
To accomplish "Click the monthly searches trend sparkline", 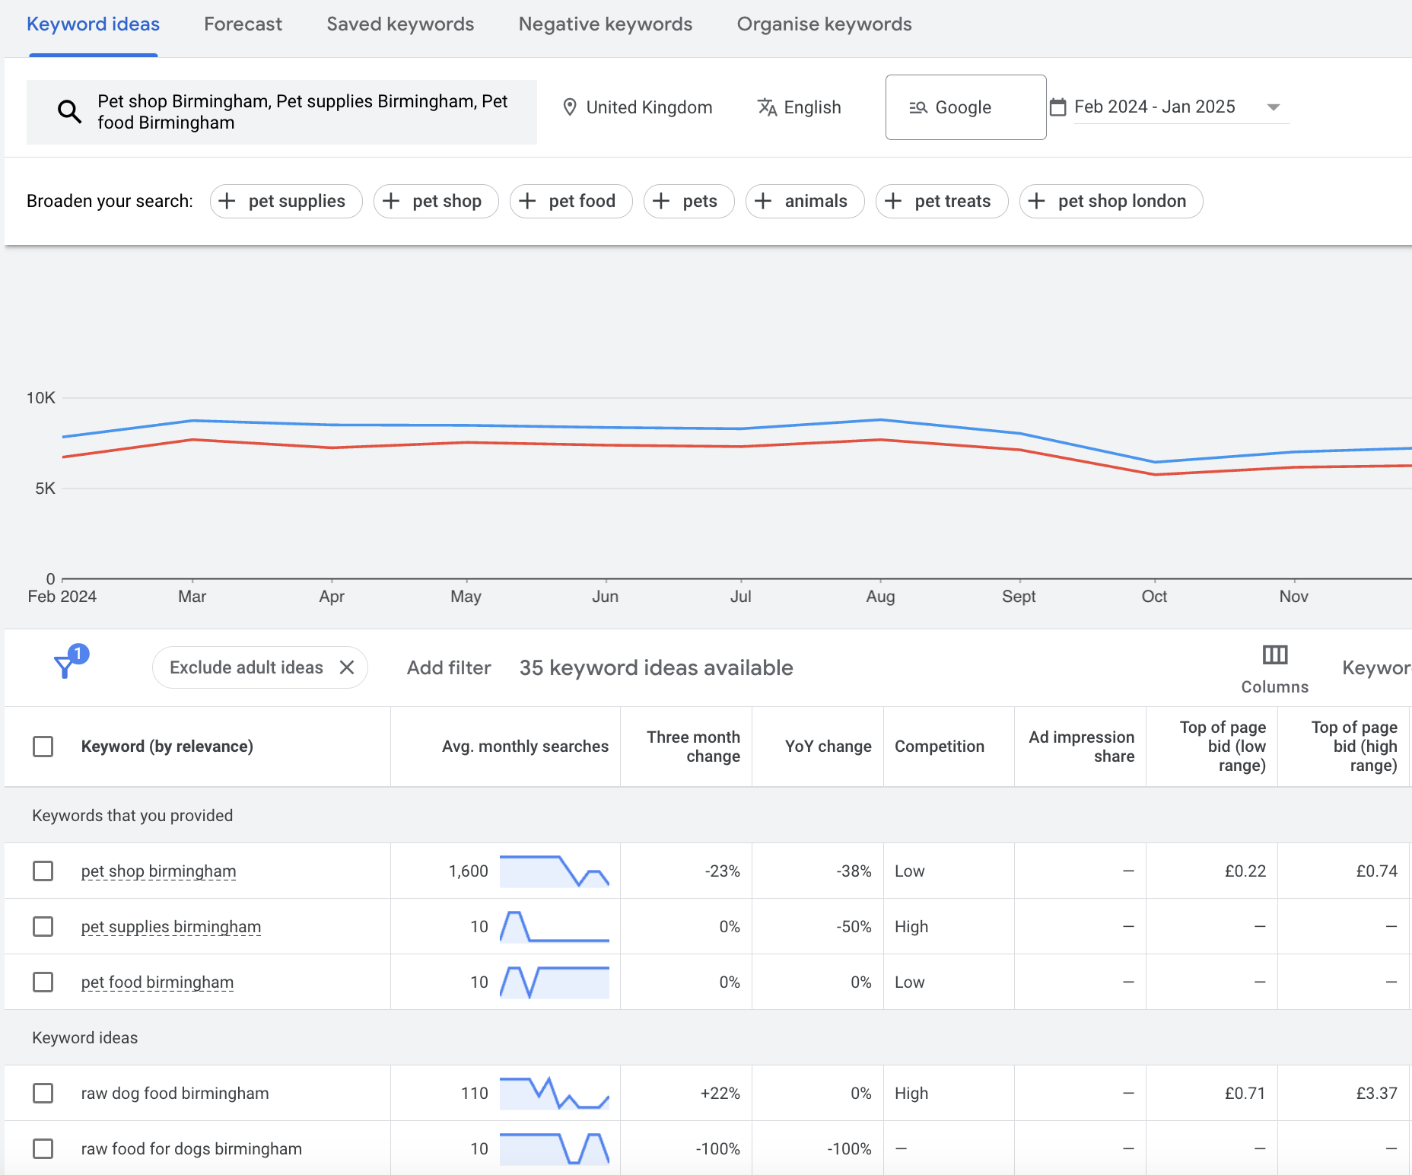I will point(555,871).
